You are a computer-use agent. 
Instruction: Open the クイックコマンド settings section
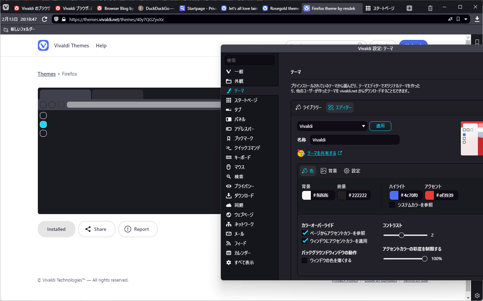[250, 148]
